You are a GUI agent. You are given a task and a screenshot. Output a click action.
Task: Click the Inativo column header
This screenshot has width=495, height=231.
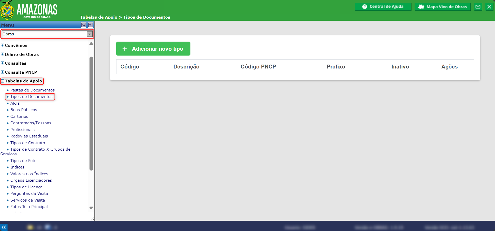pyautogui.click(x=400, y=67)
